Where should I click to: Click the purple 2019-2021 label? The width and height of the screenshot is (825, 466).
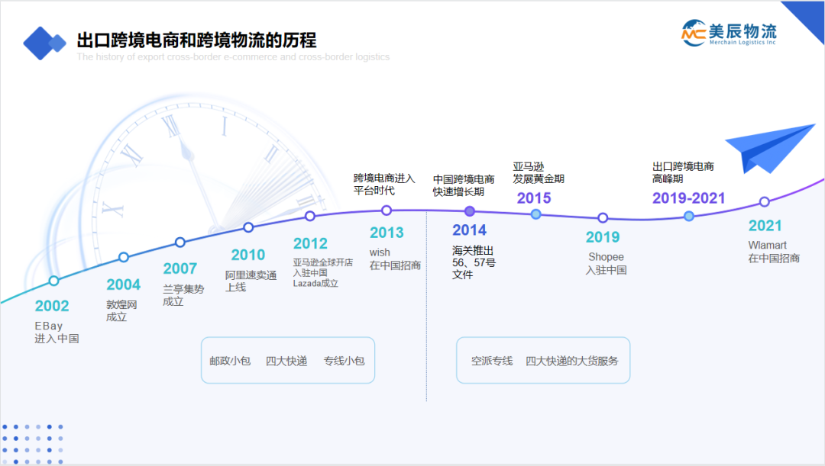pos(689,198)
